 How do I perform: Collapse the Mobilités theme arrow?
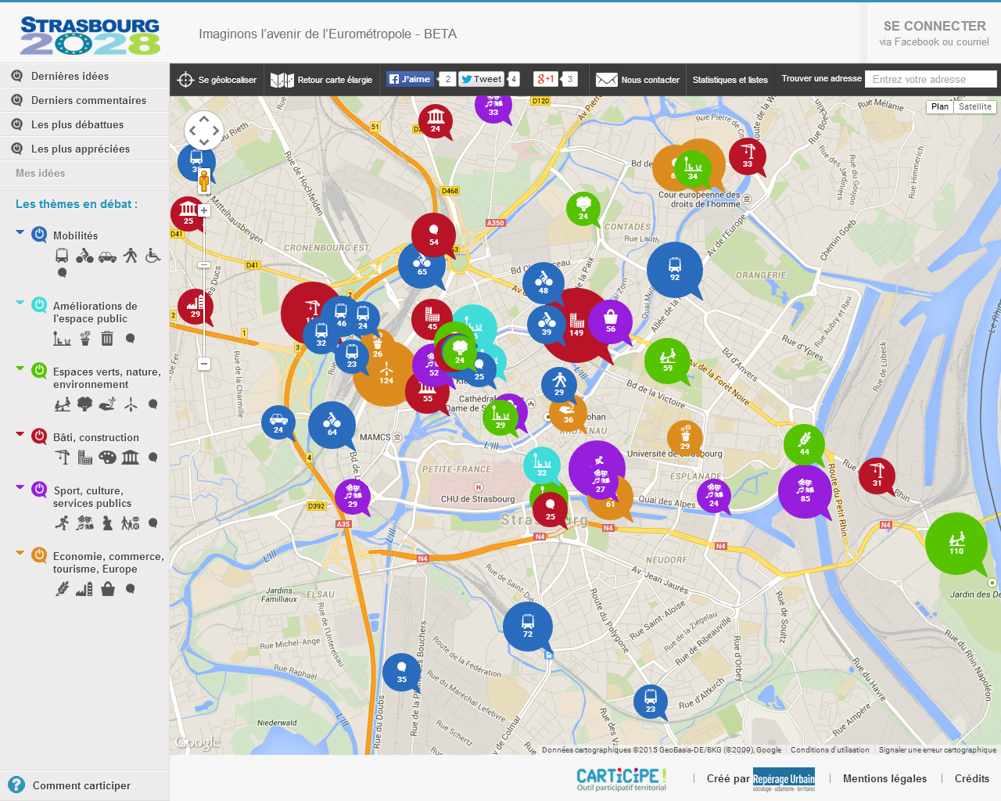[20, 232]
